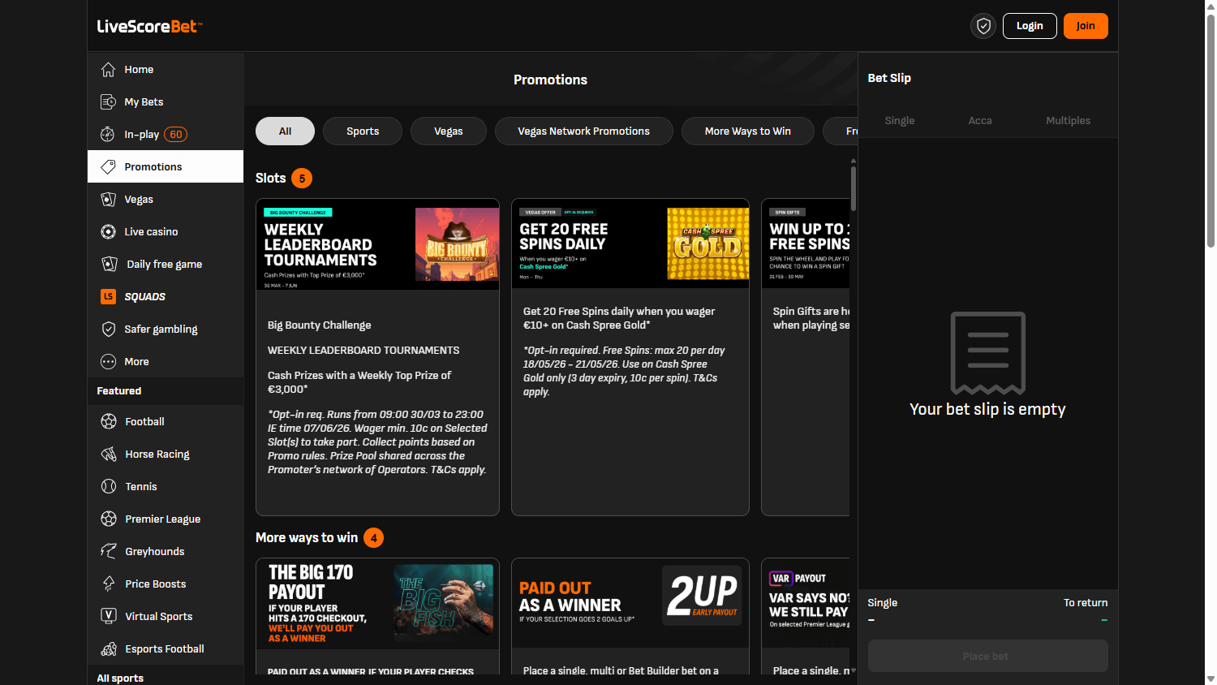Select the In-play stopwatch icon

pyautogui.click(x=108, y=134)
